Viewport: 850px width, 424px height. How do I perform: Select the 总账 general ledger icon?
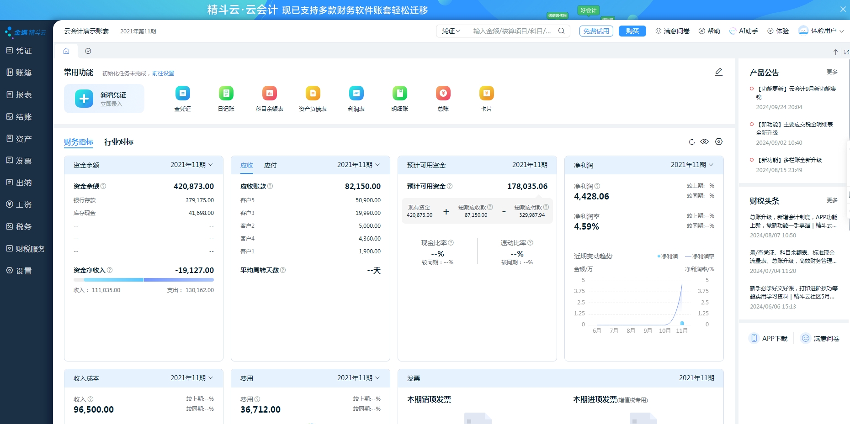pyautogui.click(x=442, y=93)
